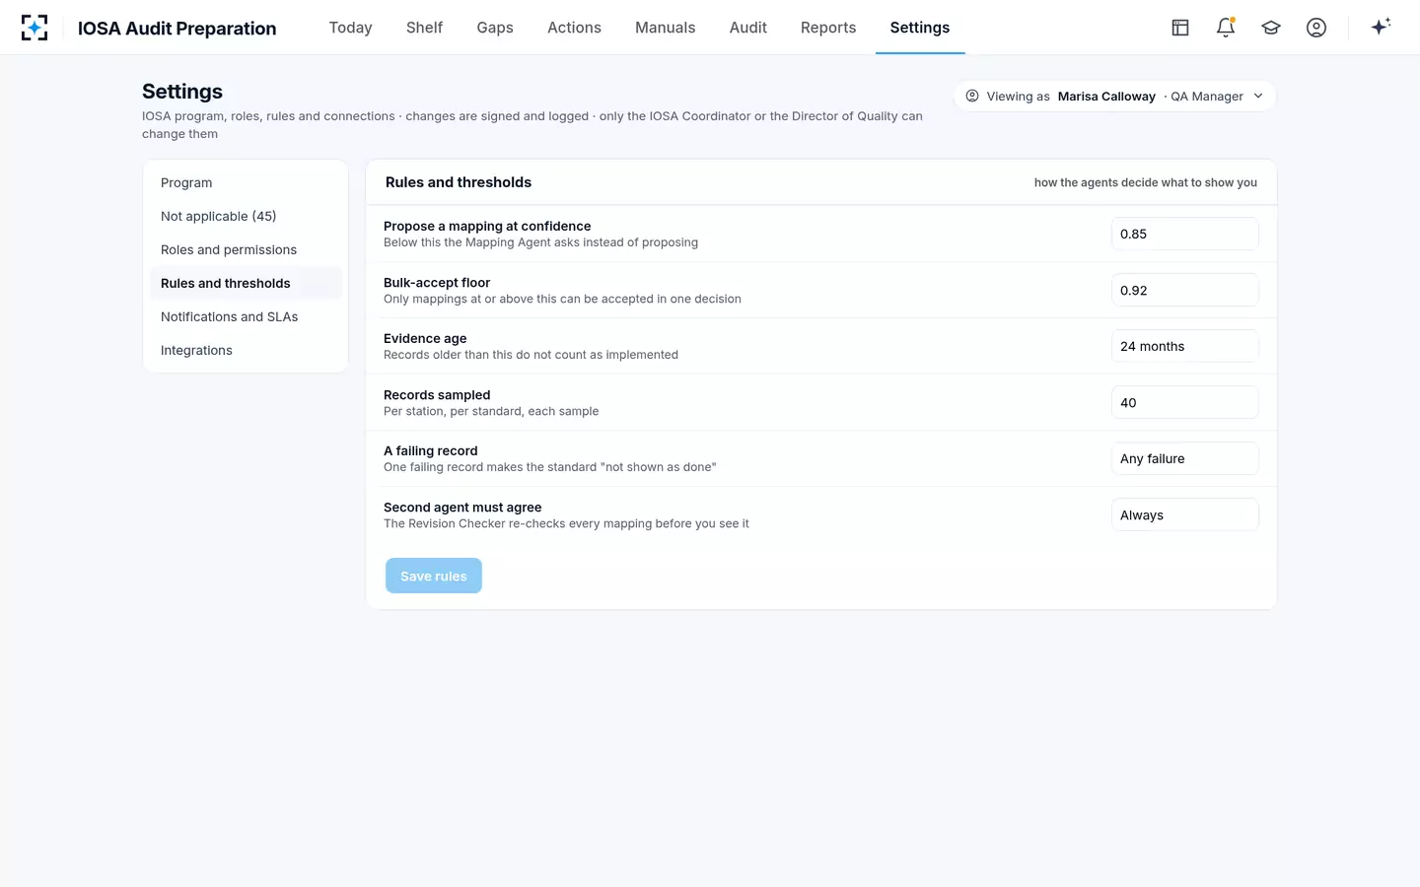The width and height of the screenshot is (1420, 887).
Task: Click the Rules and thresholds panel heading
Action: click(x=459, y=182)
